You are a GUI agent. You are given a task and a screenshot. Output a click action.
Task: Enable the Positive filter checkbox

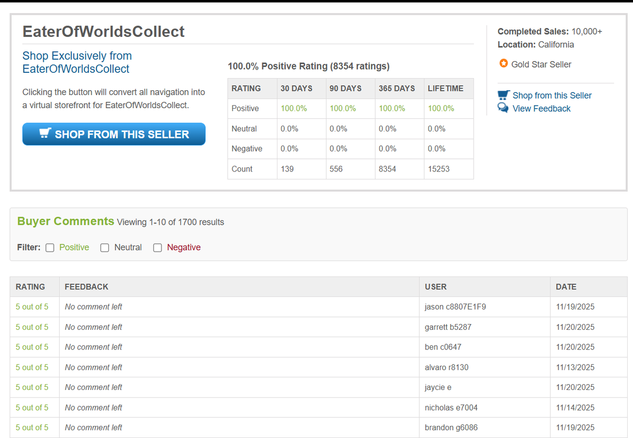click(x=50, y=247)
